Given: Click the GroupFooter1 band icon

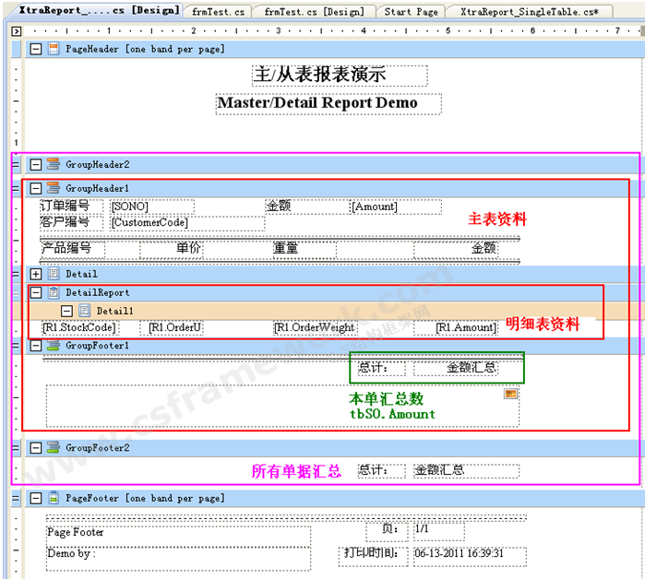Looking at the screenshot, I should pyautogui.click(x=54, y=345).
